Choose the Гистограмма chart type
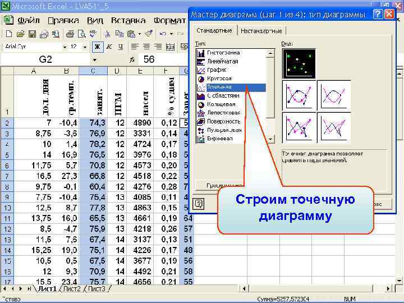The image size is (404, 303). coord(223,53)
